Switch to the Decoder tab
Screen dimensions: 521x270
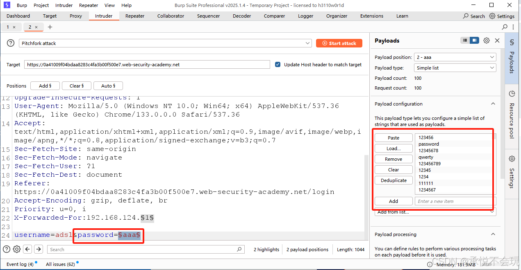coord(242,16)
